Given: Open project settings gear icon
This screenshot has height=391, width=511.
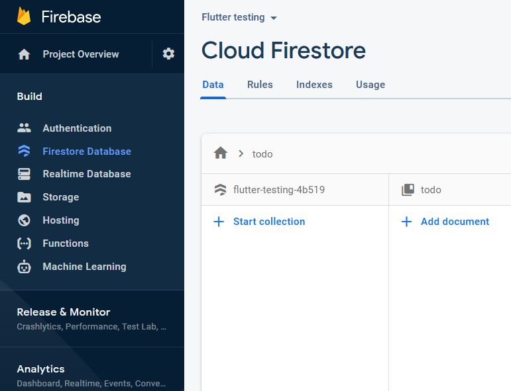Looking at the screenshot, I should point(168,54).
